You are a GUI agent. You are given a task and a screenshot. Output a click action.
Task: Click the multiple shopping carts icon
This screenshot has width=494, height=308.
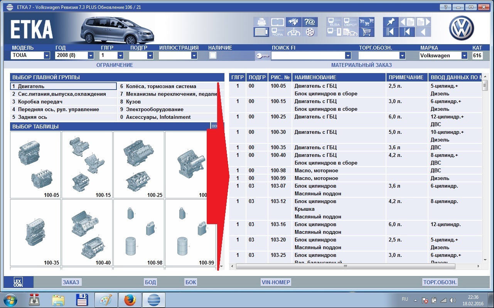click(367, 22)
